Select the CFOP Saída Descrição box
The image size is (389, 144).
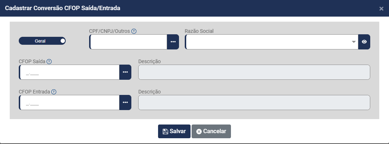point(254,72)
